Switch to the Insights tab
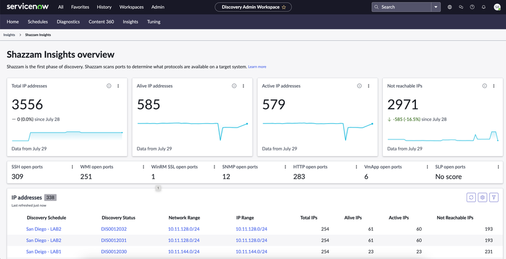This screenshot has width=506, height=259. pyautogui.click(x=131, y=22)
